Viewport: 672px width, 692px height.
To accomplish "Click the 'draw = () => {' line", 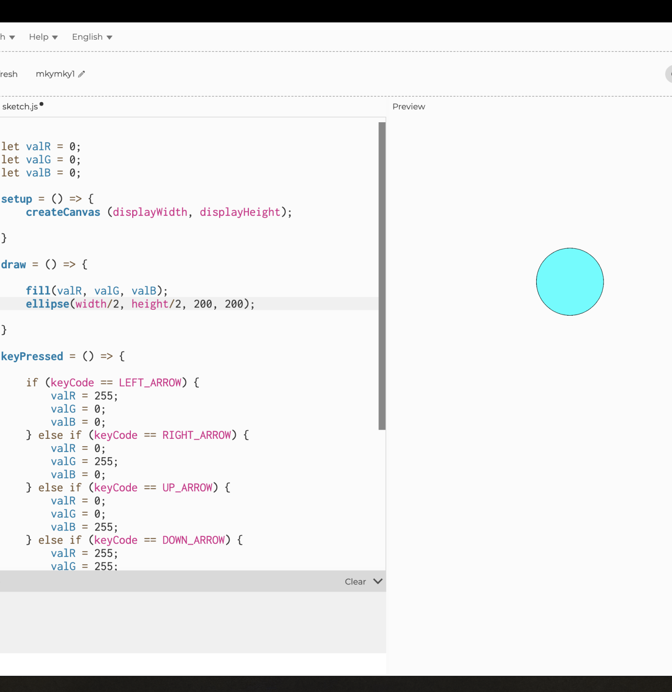I will coord(44,265).
